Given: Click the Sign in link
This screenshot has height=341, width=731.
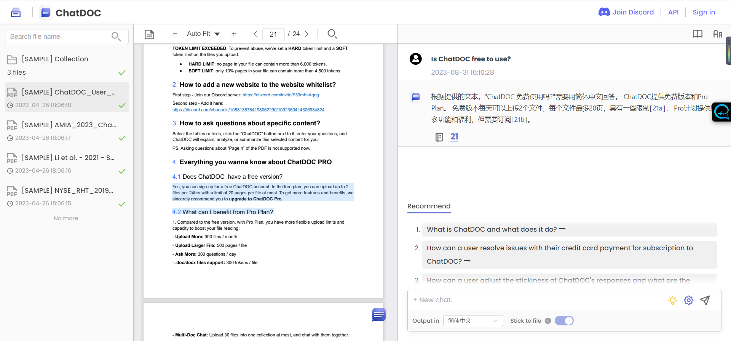Looking at the screenshot, I should [x=704, y=12].
